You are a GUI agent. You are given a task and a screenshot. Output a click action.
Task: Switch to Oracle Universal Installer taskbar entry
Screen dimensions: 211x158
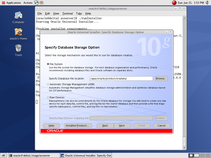pos(86,155)
